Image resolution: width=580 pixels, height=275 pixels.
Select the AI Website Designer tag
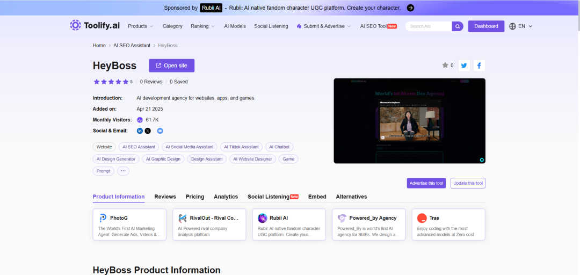(x=252, y=159)
